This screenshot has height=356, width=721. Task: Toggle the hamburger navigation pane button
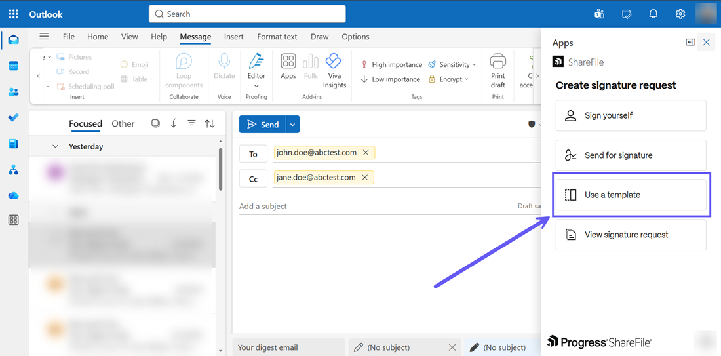coord(44,36)
